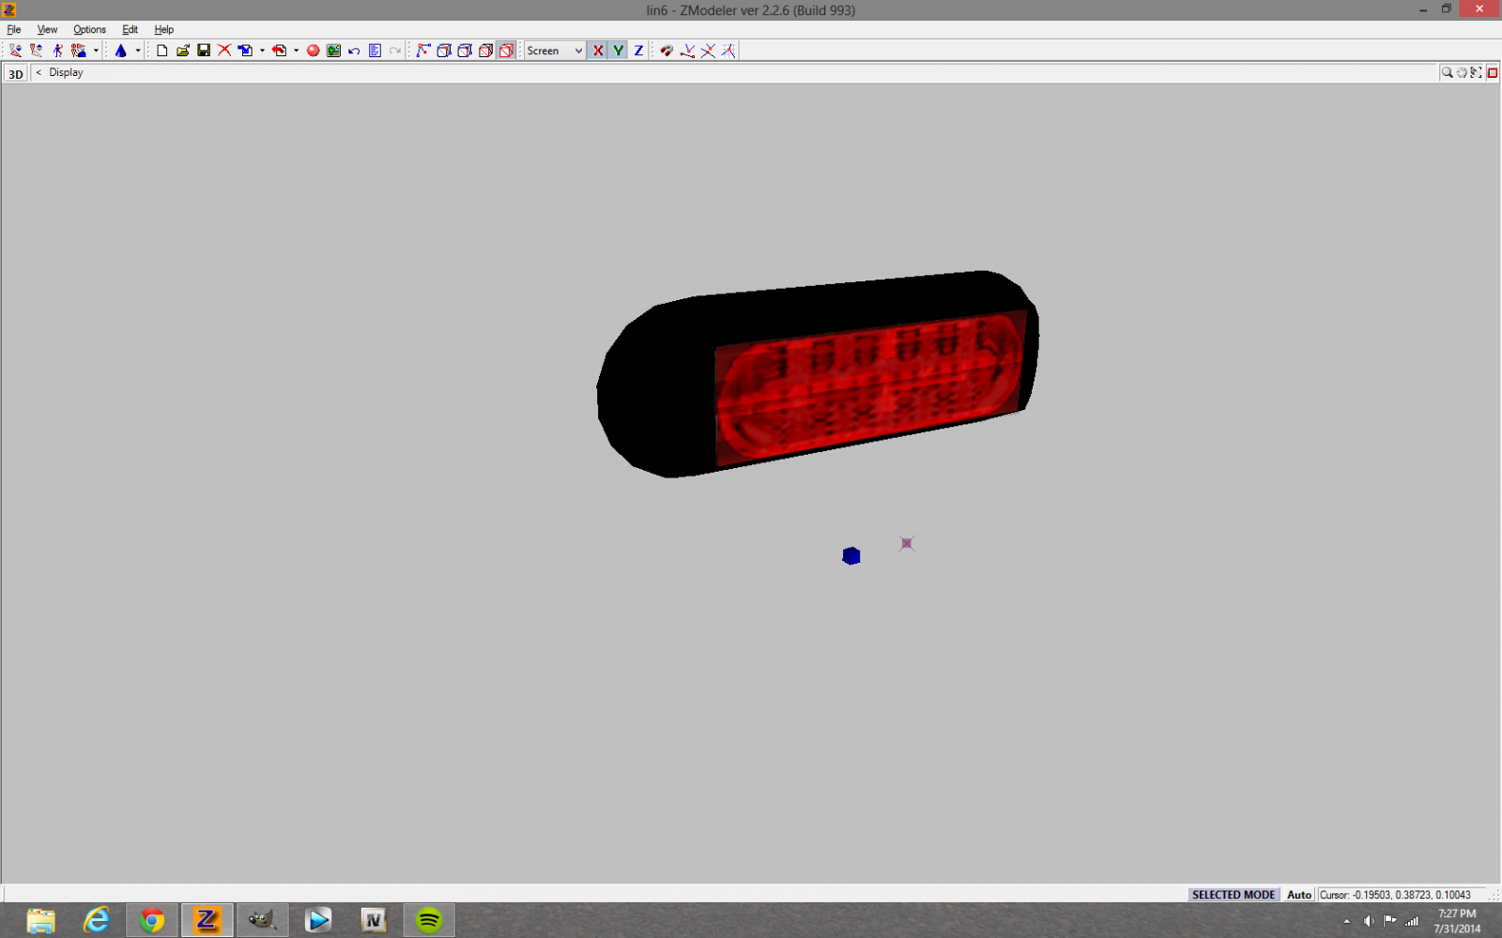Toggle the Y axis constraint
1502x938 pixels.
[x=618, y=51]
